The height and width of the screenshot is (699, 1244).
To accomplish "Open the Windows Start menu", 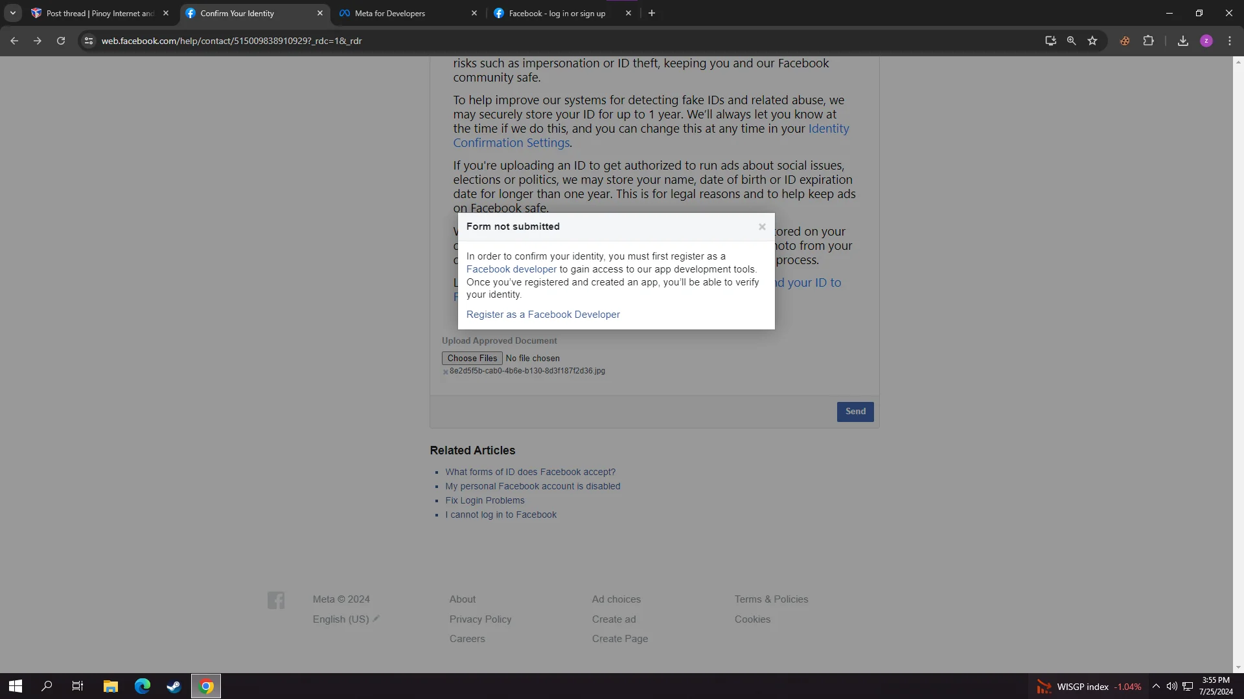I will [x=16, y=686].
